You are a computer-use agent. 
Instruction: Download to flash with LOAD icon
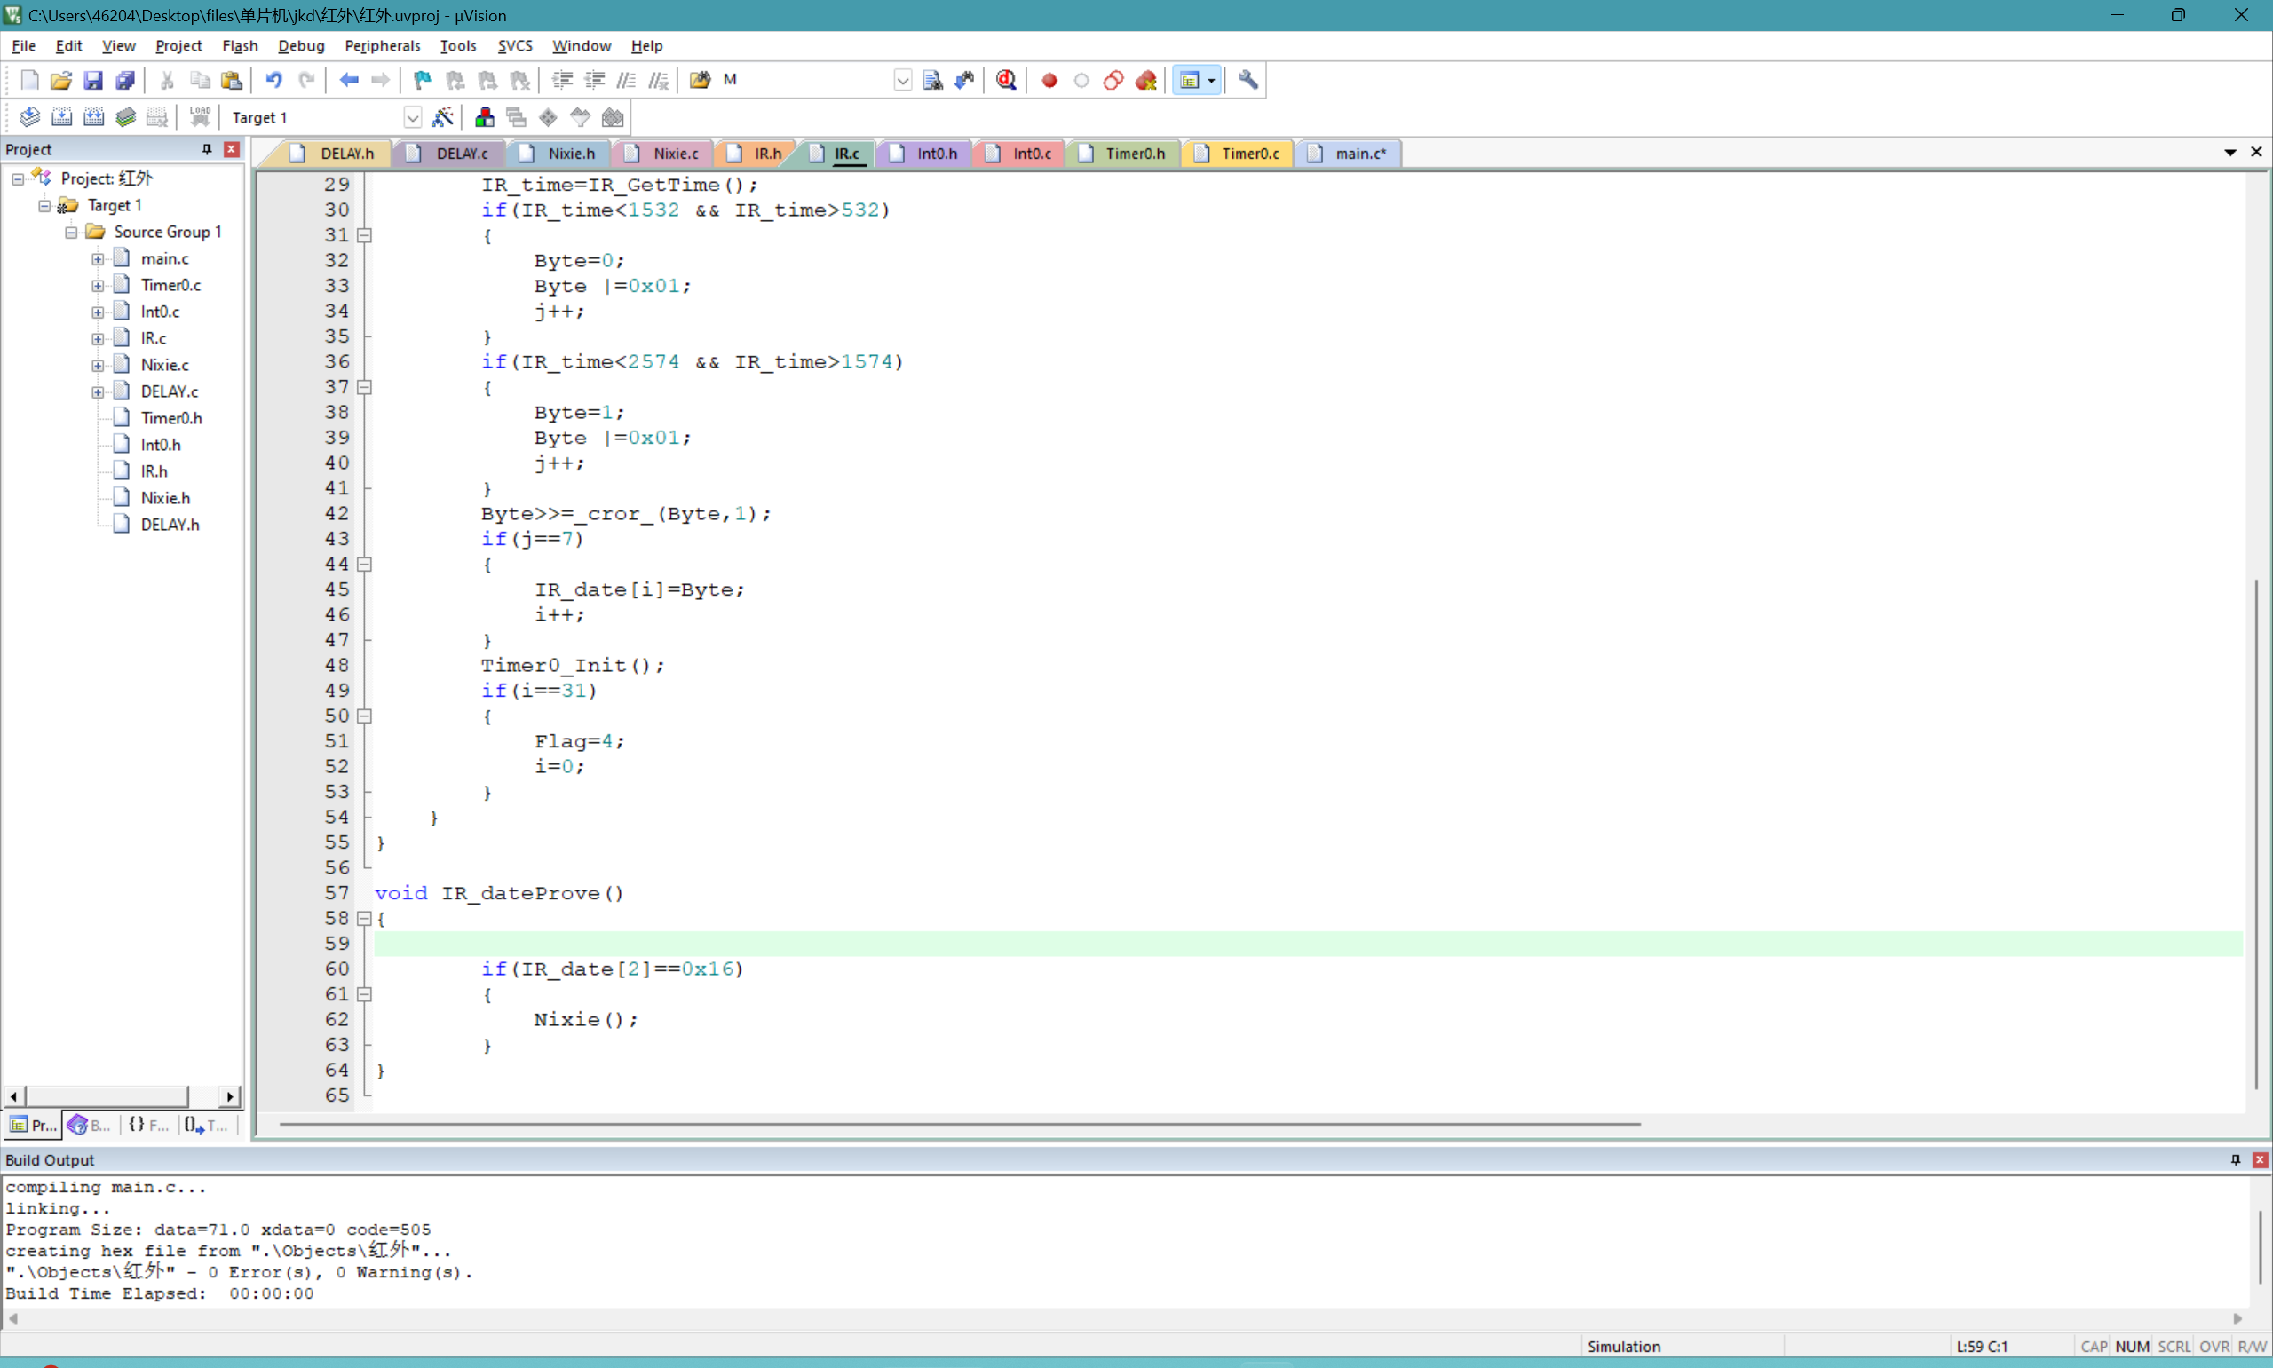pos(199,117)
